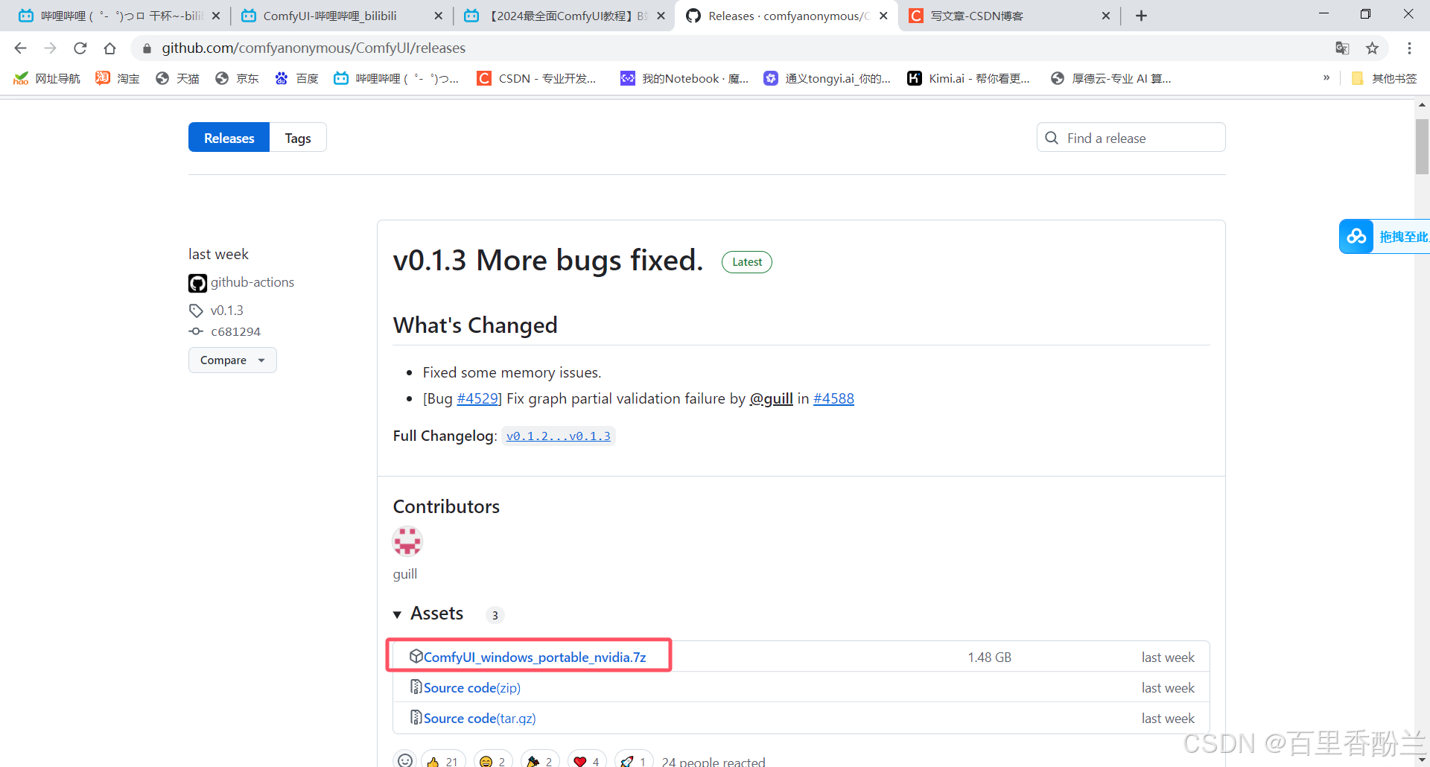Image resolution: width=1430 pixels, height=767 pixels.
Task: Open the add reaction smiley button
Action: 405,760
